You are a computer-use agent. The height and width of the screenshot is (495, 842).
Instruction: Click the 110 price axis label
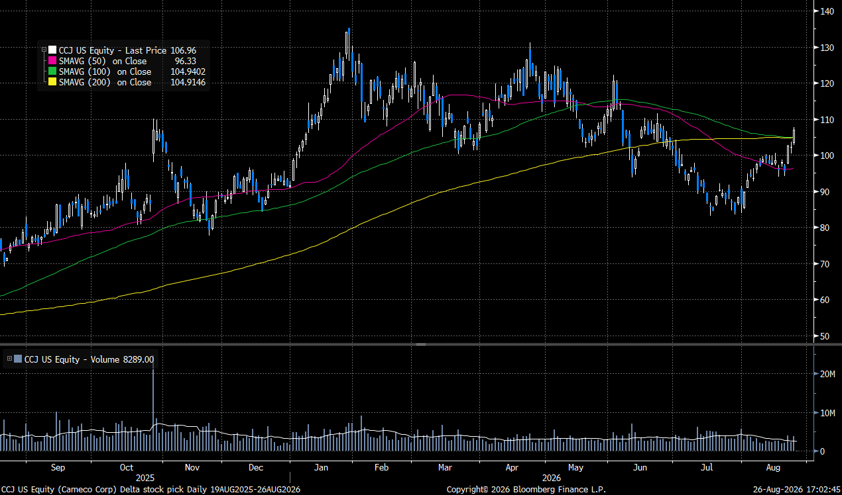827,120
